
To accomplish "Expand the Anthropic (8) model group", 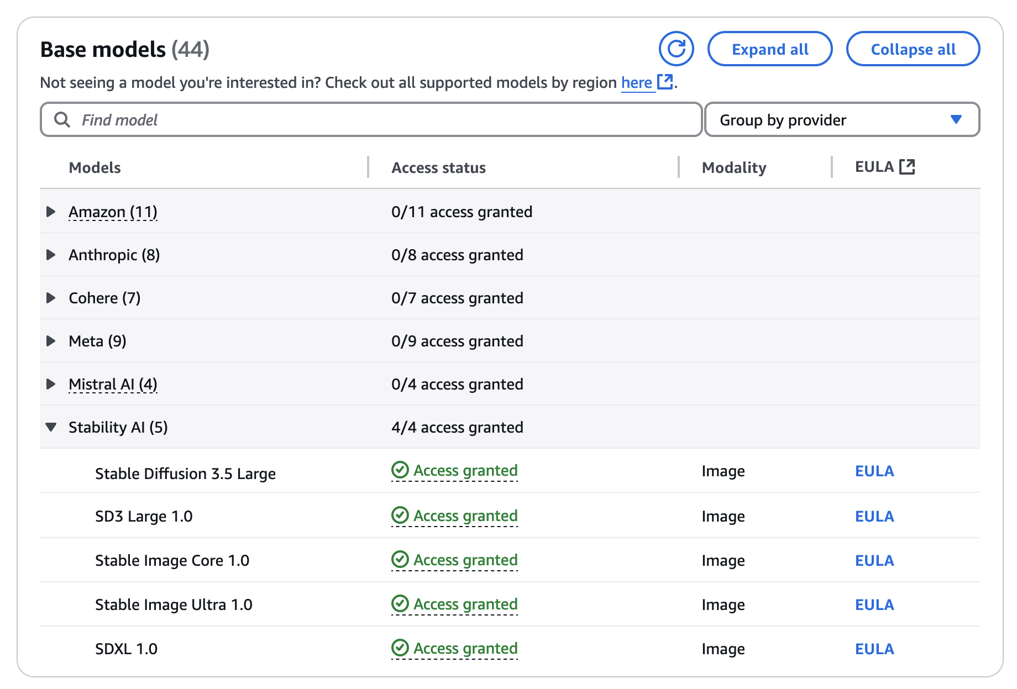I will point(51,255).
